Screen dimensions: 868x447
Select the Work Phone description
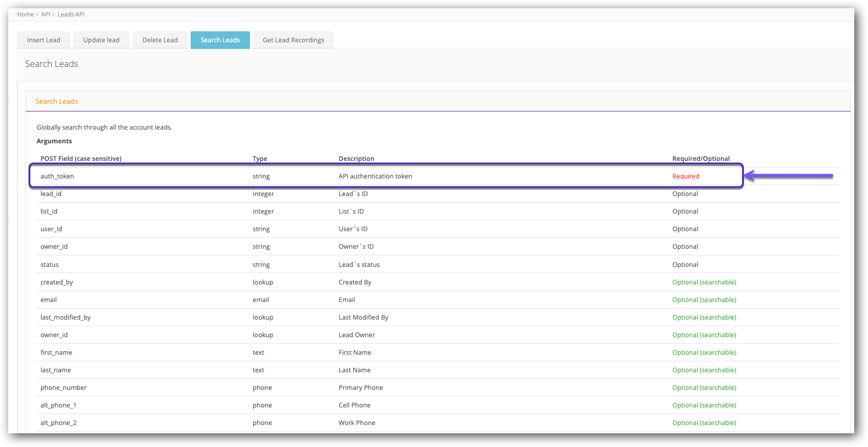click(357, 423)
